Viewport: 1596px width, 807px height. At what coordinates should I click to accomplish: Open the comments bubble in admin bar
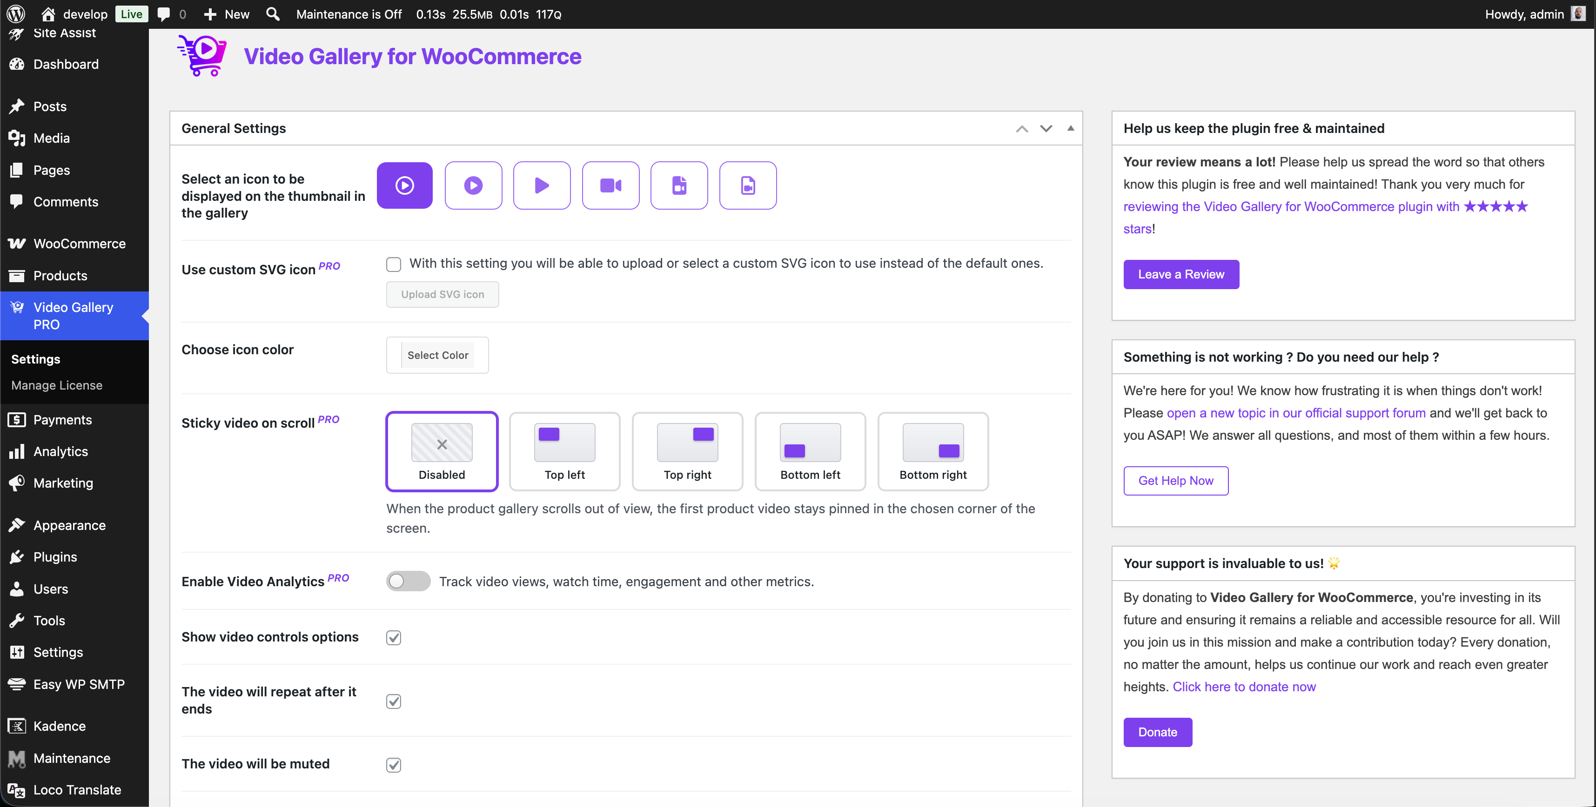point(164,13)
